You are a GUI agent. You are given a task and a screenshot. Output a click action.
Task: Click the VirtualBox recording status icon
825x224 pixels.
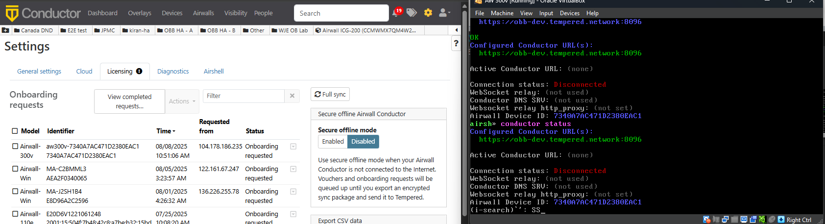point(753,220)
